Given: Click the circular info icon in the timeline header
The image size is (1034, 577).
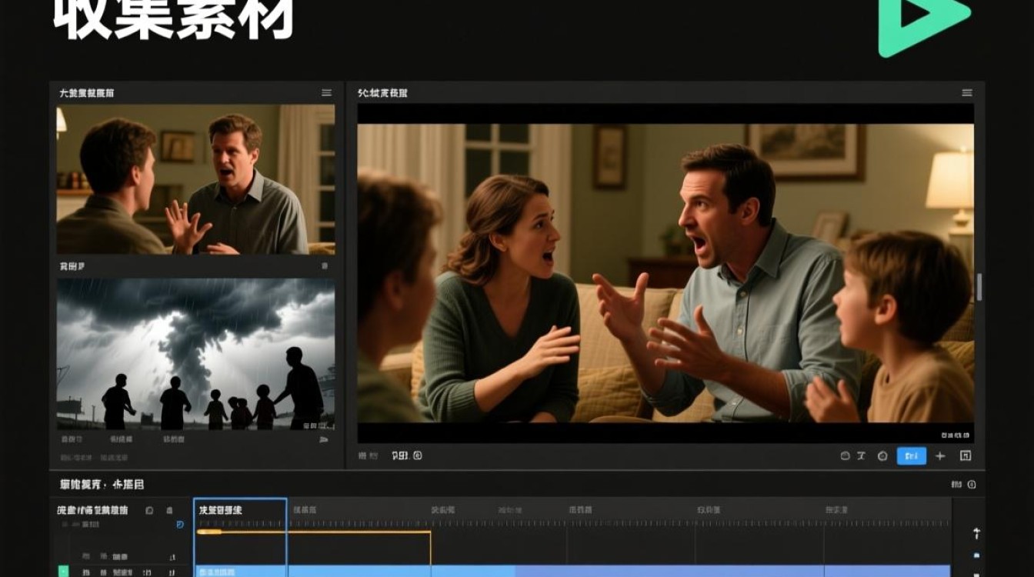Looking at the screenshot, I should click(x=972, y=485).
